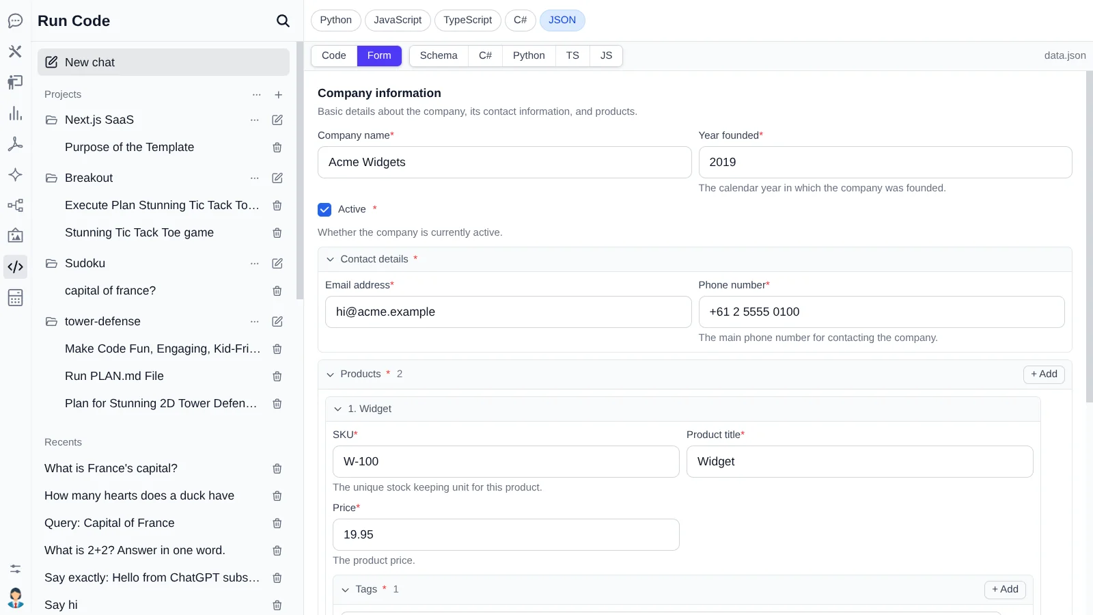Delete the Say hi chat

click(277, 605)
